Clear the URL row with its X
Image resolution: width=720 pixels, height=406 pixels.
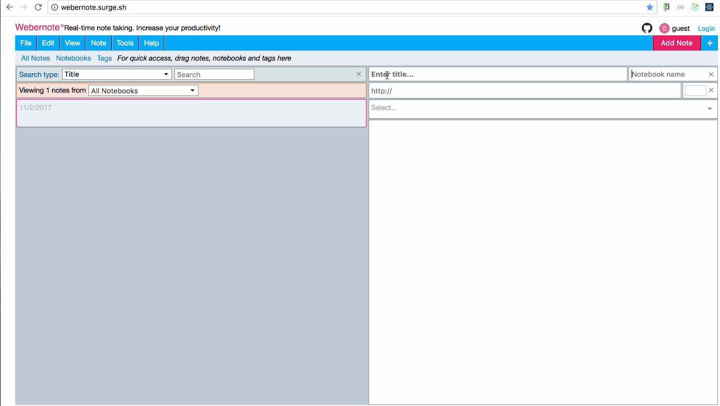point(711,90)
